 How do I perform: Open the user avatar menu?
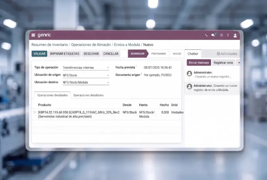(235, 35)
